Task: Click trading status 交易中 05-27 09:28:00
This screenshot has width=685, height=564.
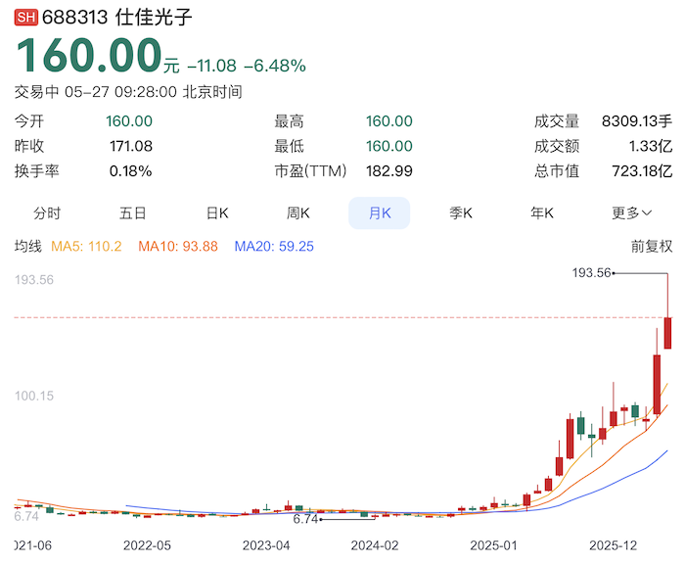Action: pyautogui.click(x=95, y=92)
